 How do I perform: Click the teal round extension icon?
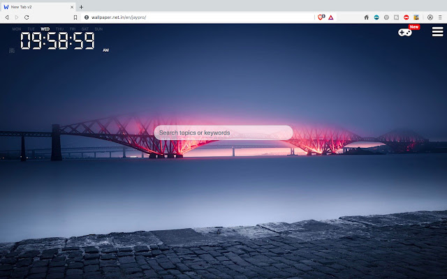tap(376, 17)
